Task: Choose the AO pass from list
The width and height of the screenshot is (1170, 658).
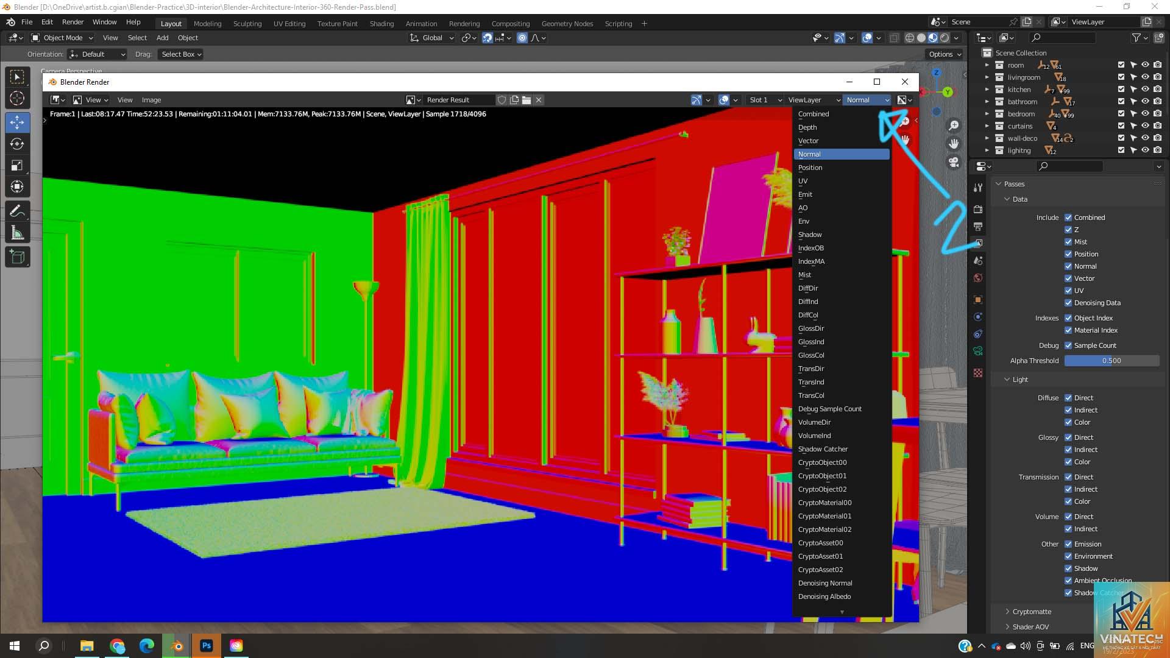Action: click(x=842, y=208)
